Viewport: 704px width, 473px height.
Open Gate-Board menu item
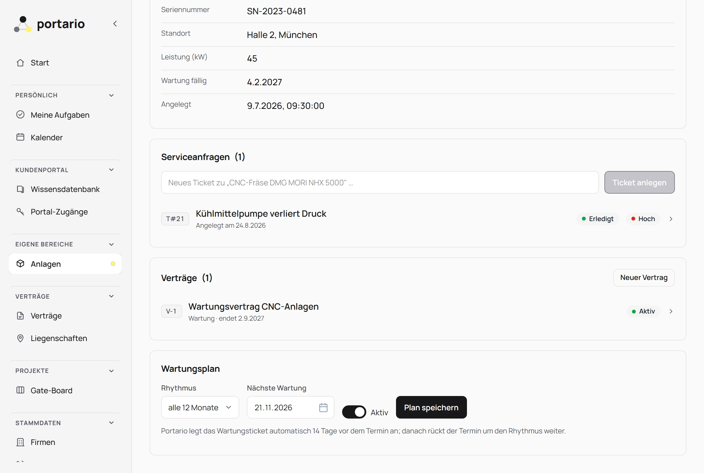coord(65,390)
